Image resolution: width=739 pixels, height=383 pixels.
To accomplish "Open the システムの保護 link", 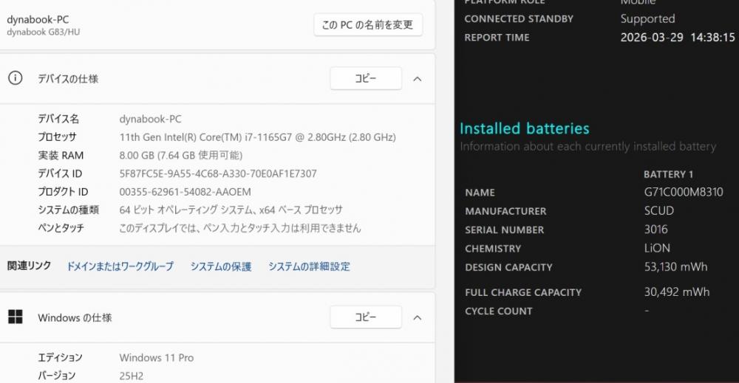I will pos(220,266).
